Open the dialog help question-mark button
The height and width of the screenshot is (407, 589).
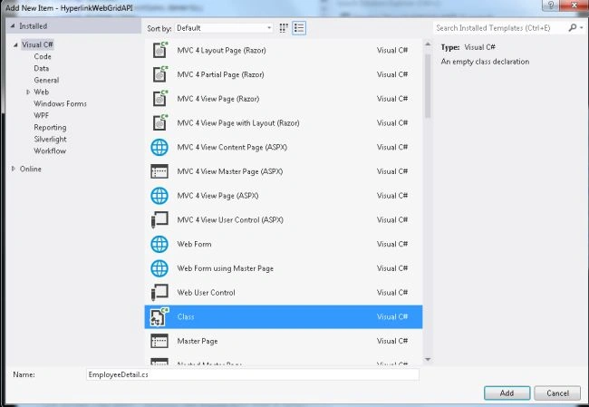click(x=551, y=5)
